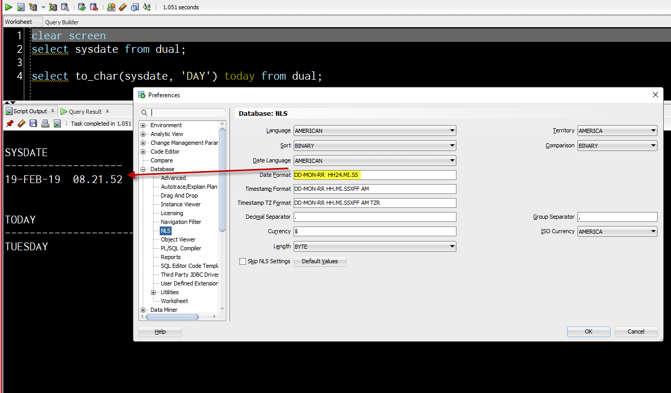Select PL/SQL Compiler preferences
Image resolution: width=671 pixels, height=393 pixels.
pyautogui.click(x=180, y=248)
